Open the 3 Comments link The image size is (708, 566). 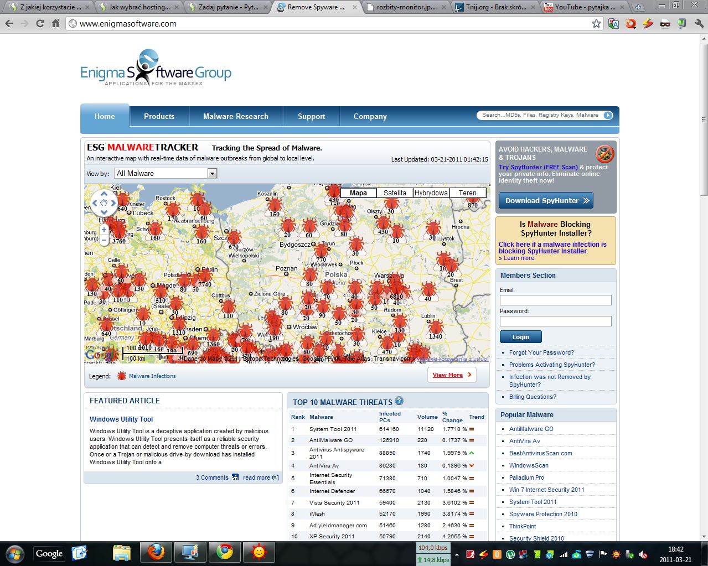[x=212, y=477]
